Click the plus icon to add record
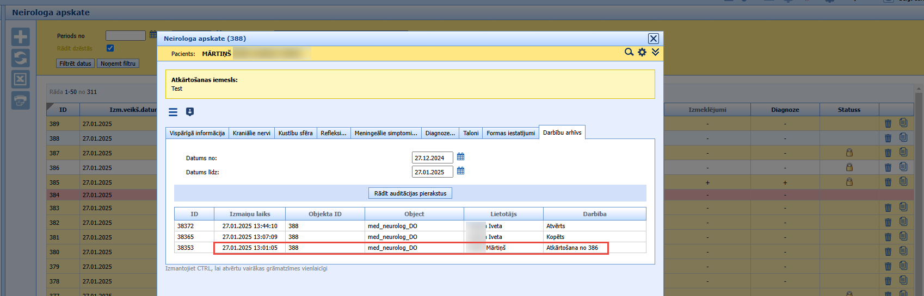Screen dimensions: 924x296 [x=21, y=37]
